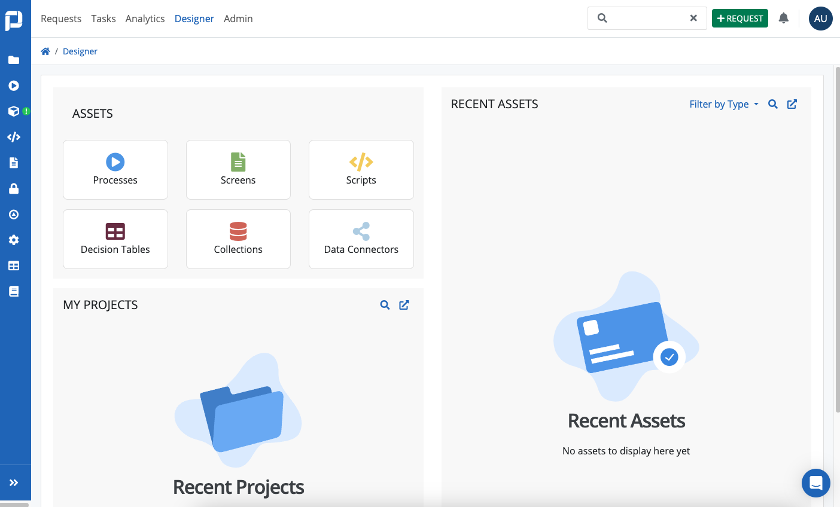Open the package icon with green badge in sidebar

click(x=15, y=111)
